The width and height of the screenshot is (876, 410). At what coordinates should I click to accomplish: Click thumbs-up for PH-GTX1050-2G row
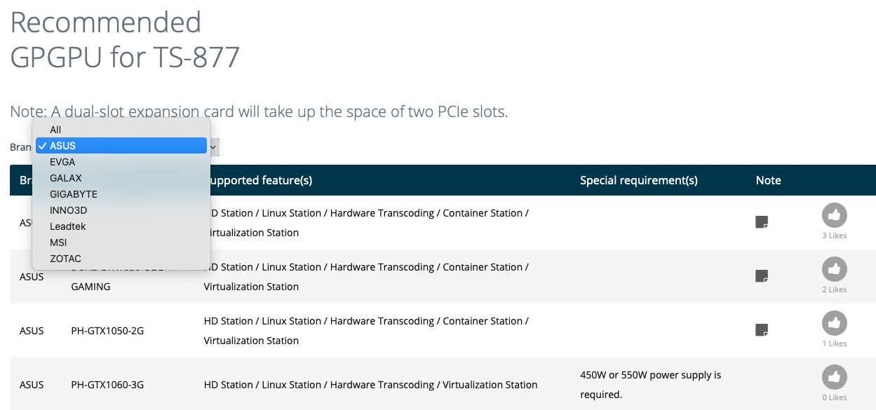(x=834, y=323)
